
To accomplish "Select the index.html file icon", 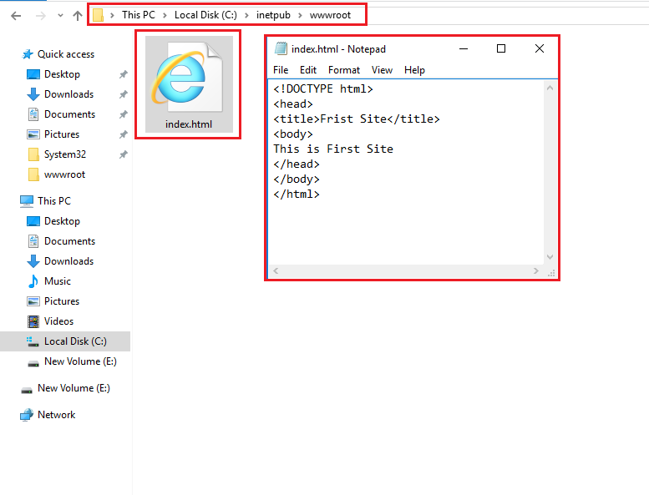I will 188,77.
